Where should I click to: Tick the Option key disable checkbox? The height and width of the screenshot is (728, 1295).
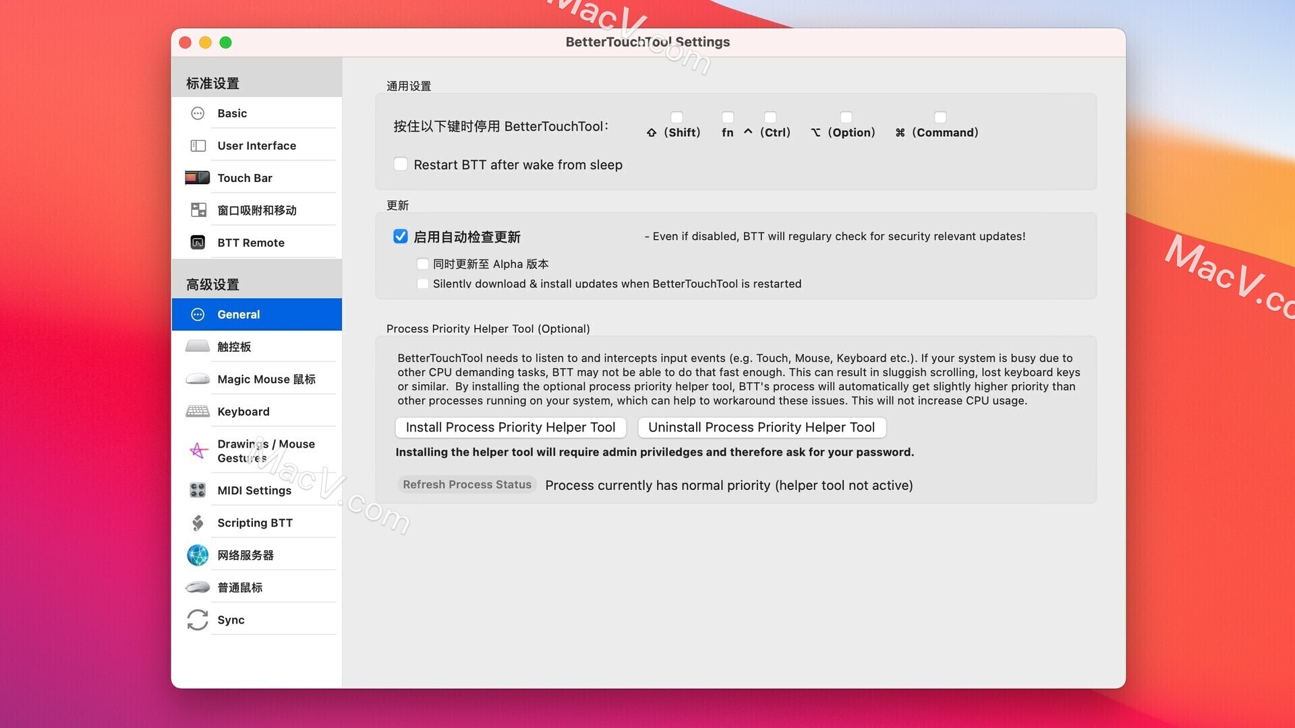point(846,117)
